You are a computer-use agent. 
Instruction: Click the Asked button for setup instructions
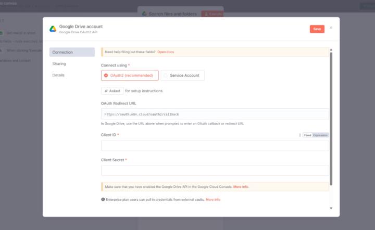(112, 91)
